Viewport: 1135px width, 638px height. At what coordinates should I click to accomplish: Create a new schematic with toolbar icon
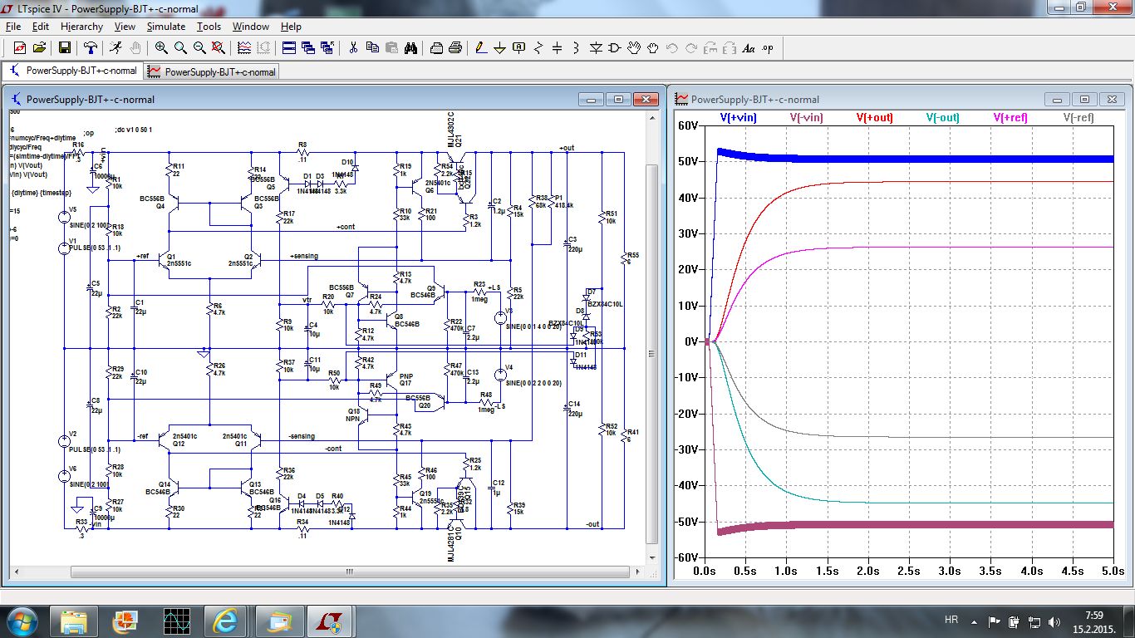(20, 48)
